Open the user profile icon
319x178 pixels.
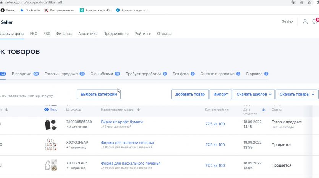(x=305, y=22)
